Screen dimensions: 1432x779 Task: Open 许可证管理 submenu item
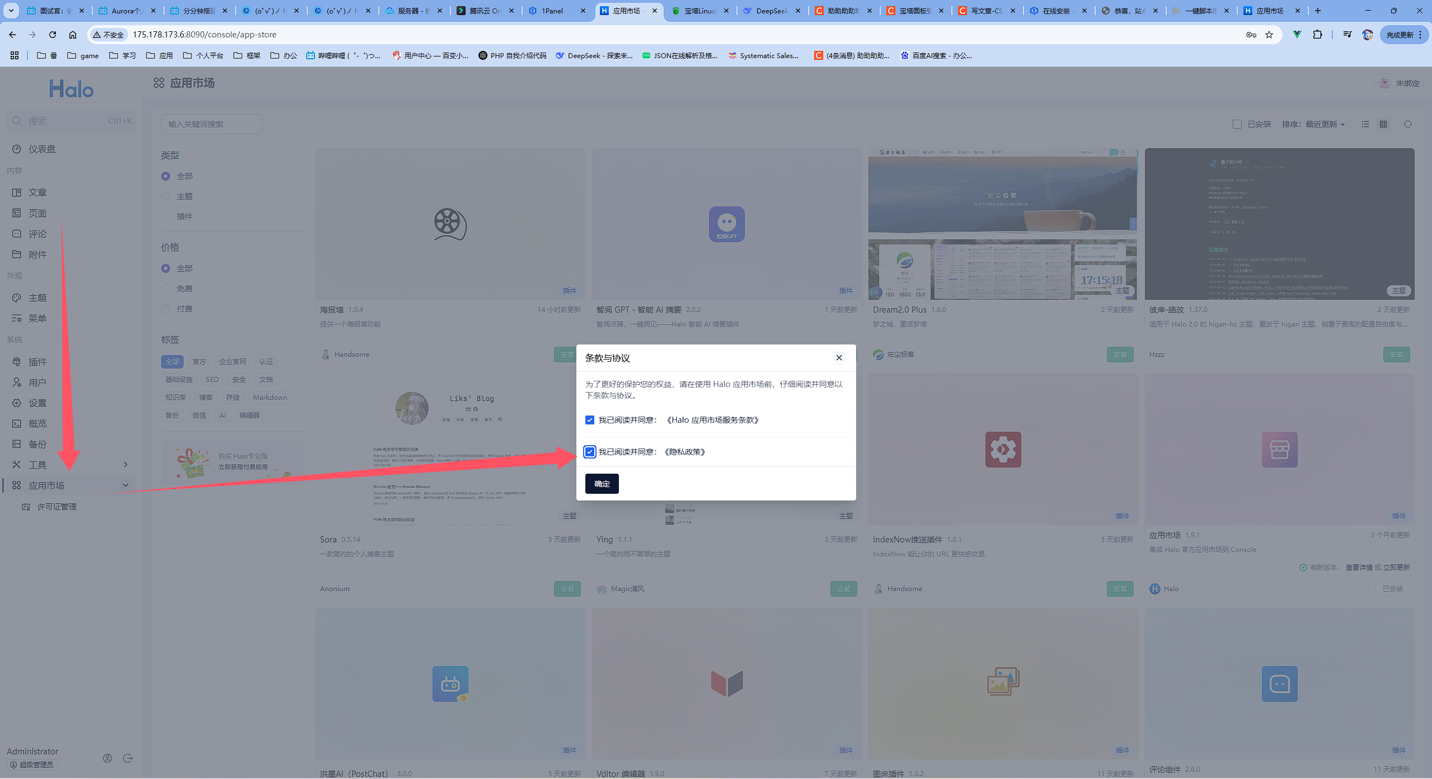coord(57,507)
